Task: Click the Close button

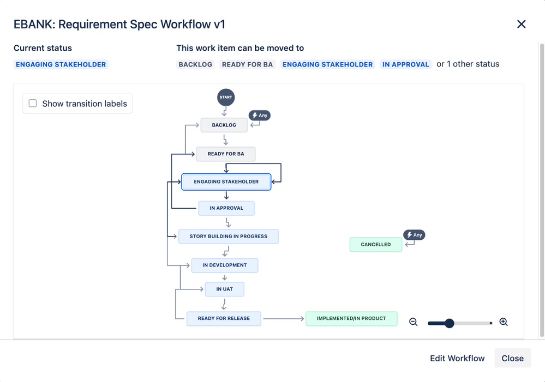Action: (512, 358)
